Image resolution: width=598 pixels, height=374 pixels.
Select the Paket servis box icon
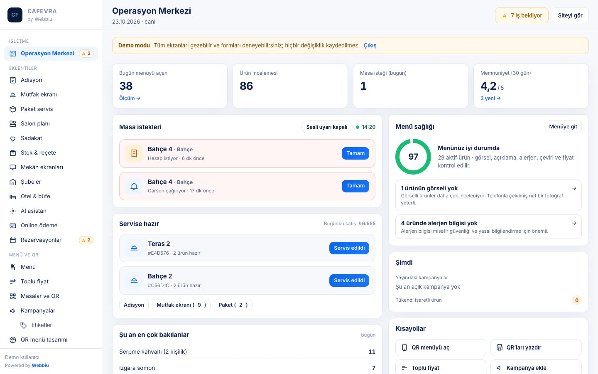click(x=13, y=109)
